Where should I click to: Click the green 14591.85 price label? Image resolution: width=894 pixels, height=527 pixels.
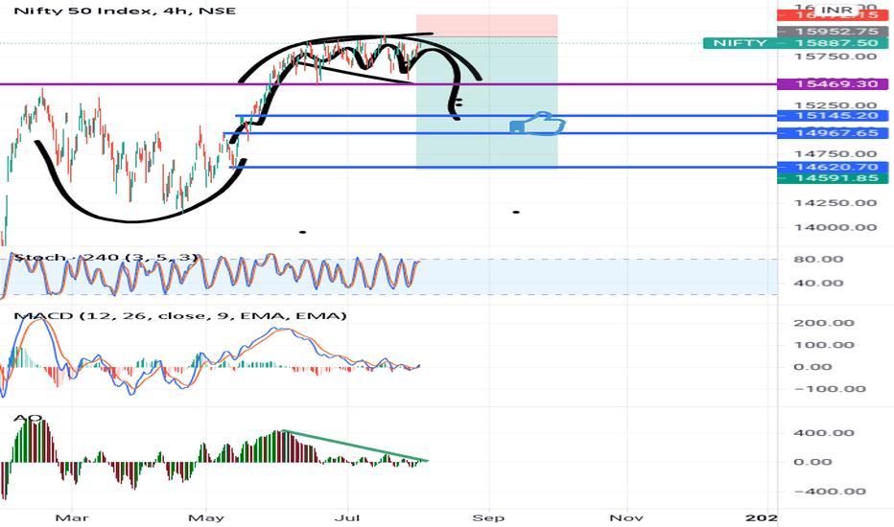coord(833,178)
